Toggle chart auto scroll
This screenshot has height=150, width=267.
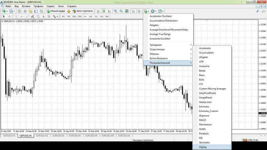coord(133,11)
